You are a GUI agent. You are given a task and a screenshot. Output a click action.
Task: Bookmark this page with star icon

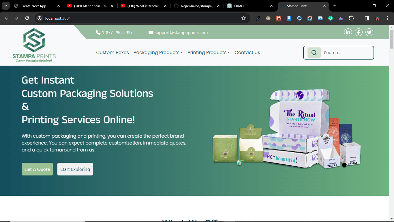[243, 18]
